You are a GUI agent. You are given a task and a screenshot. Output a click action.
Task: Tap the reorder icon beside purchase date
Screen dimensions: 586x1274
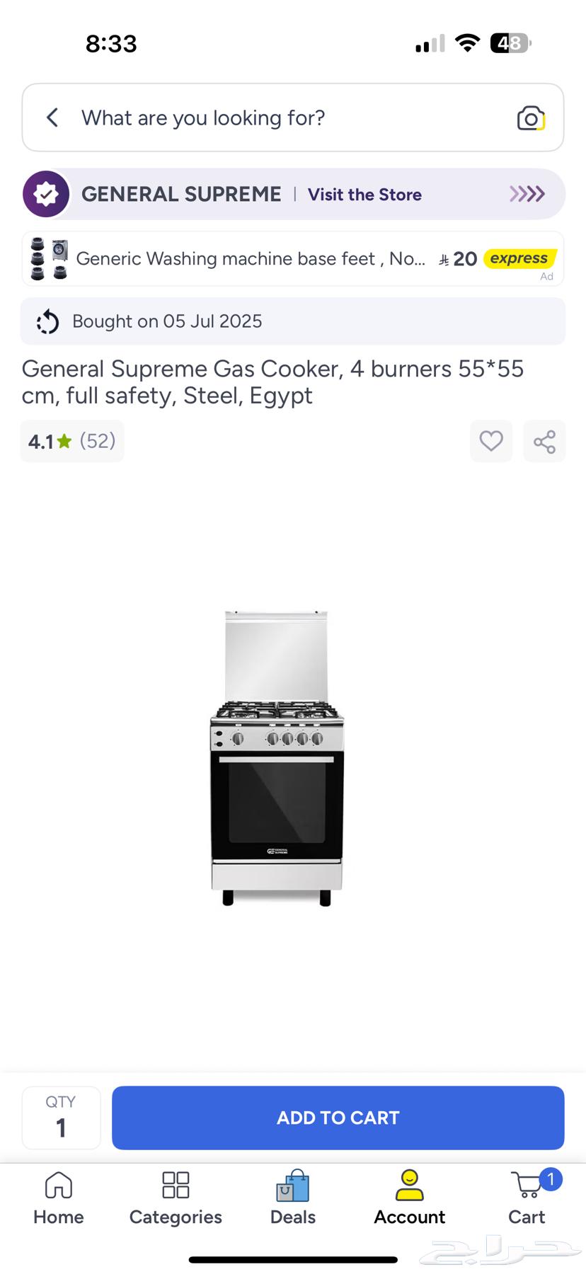coord(47,321)
